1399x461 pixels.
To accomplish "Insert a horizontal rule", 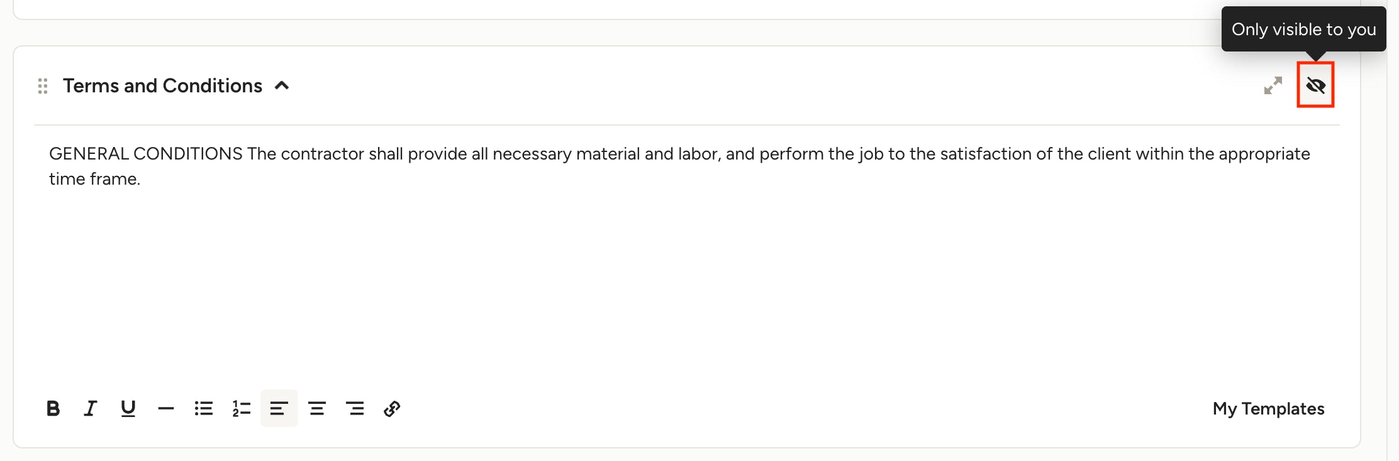I will pos(166,409).
